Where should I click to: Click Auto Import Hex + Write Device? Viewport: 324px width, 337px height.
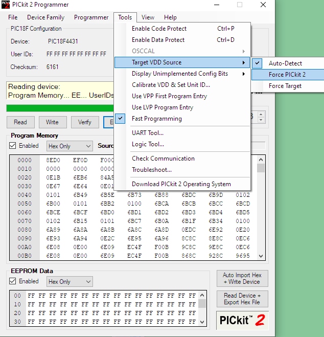pyautogui.click(x=242, y=278)
